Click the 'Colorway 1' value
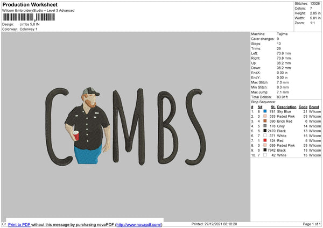The width and height of the screenshot is (323, 228). [x=29, y=29]
